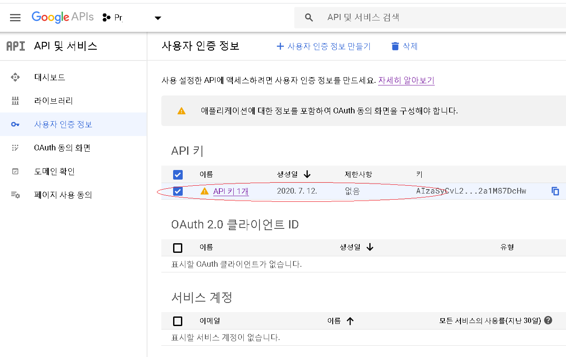Viewport: 566px width, 357px height.
Task: Select 사용자 인증 정보 in the sidebar
Action: point(73,124)
